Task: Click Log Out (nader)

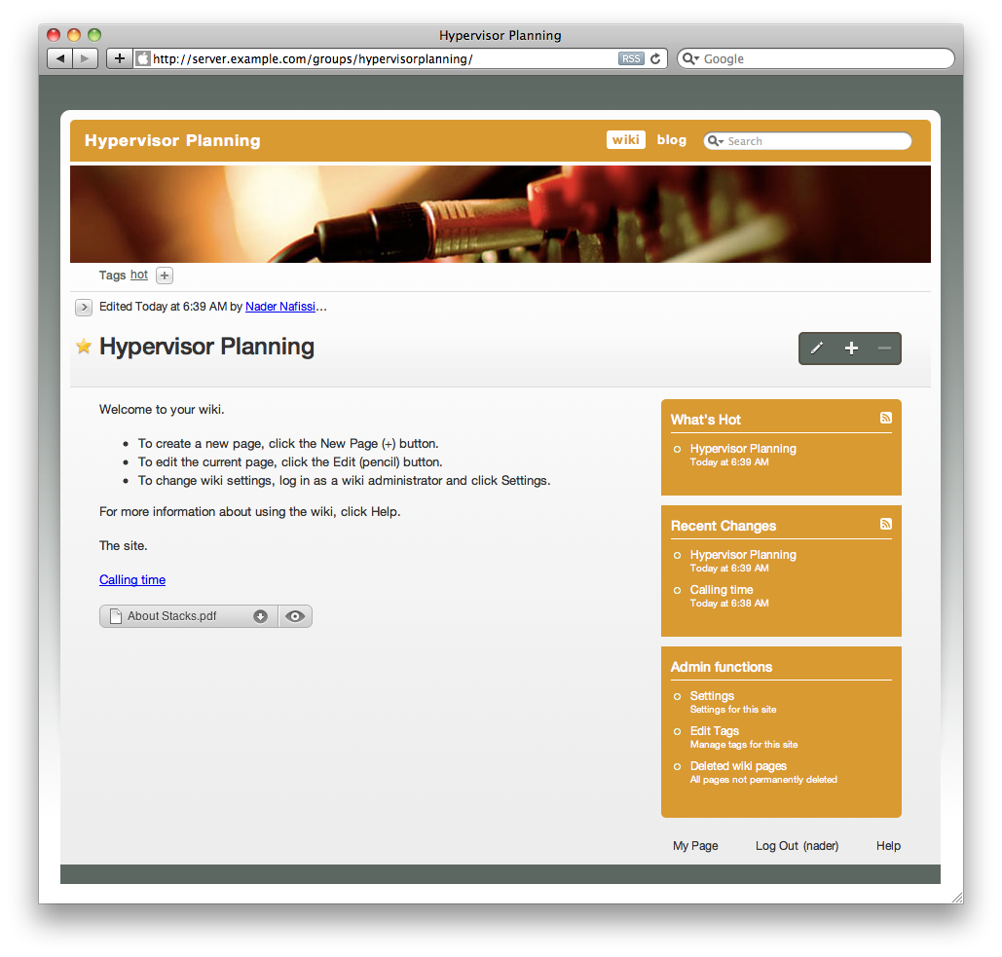Action: point(797,846)
